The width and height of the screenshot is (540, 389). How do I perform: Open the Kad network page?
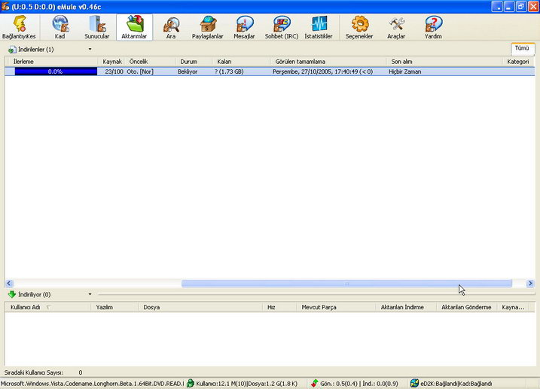(60, 24)
